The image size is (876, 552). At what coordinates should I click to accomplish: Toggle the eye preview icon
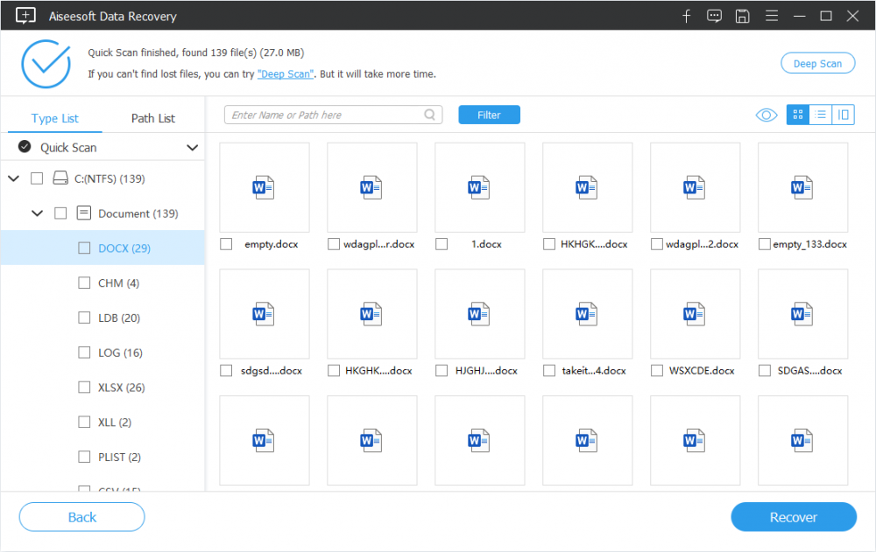(x=766, y=115)
